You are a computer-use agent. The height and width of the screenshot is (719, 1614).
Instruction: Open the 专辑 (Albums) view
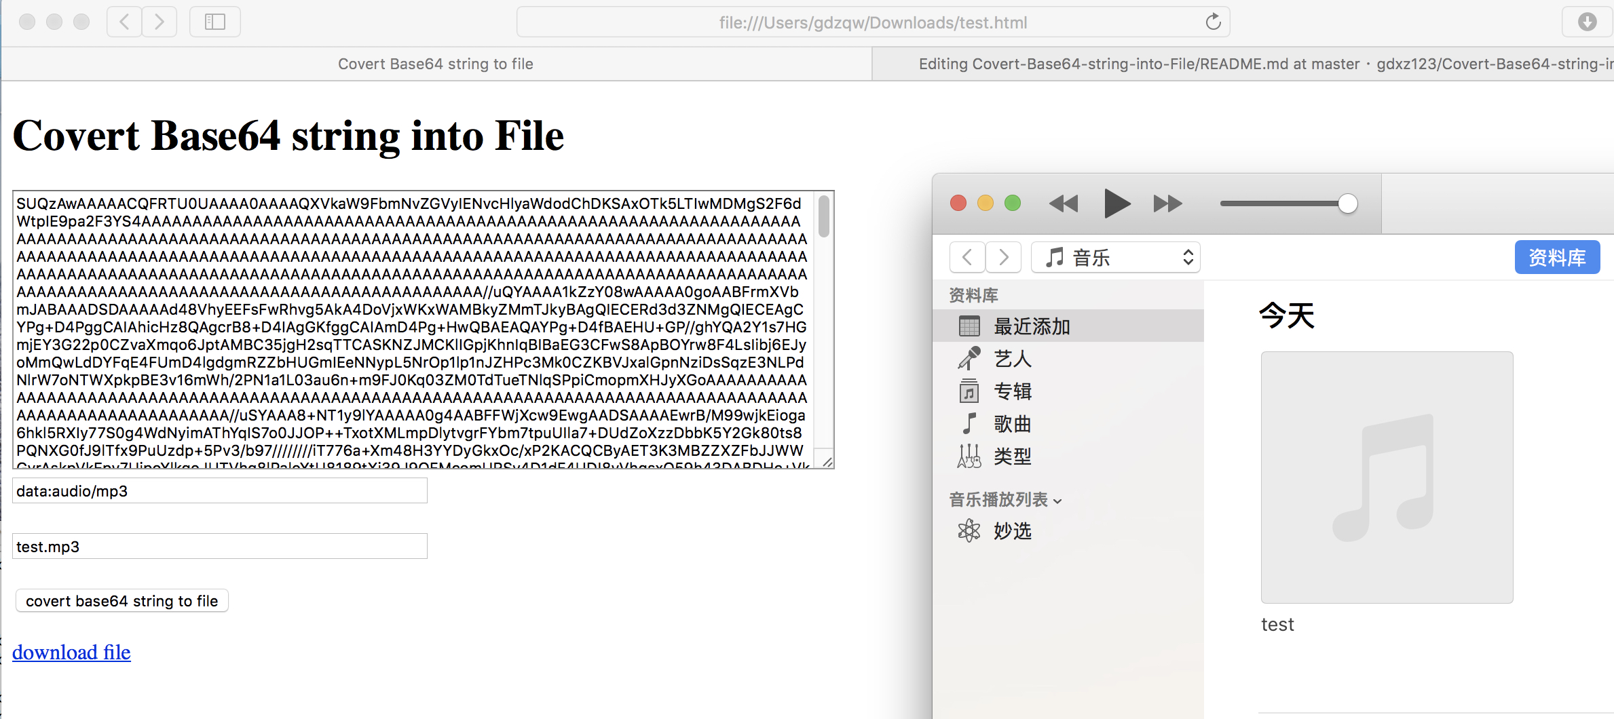1013,391
